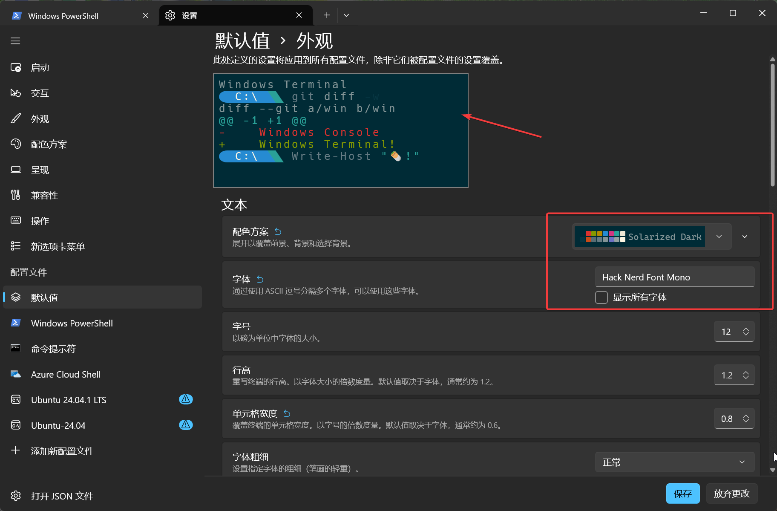Reset the 配色方案 setting with its undo arrow
Image resolution: width=777 pixels, height=511 pixels.
[278, 231]
